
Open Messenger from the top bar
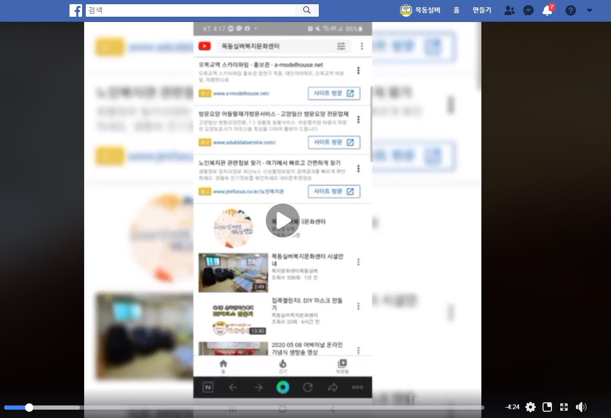click(528, 10)
